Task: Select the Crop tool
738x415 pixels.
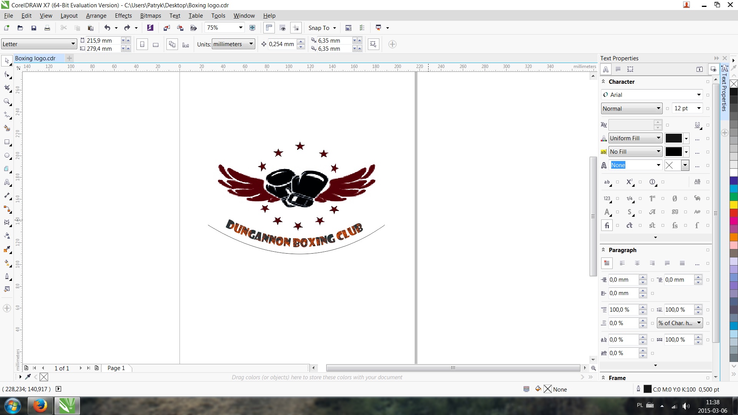Action: [7, 88]
